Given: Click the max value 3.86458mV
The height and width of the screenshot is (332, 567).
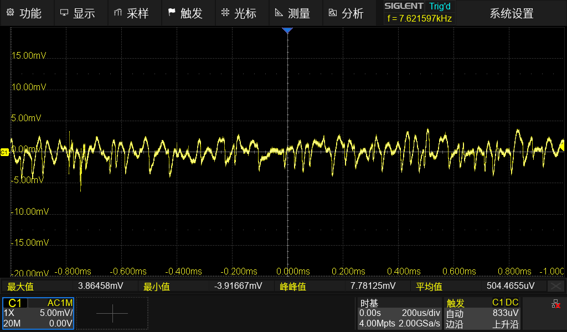Looking at the screenshot, I should (x=101, y=286).
